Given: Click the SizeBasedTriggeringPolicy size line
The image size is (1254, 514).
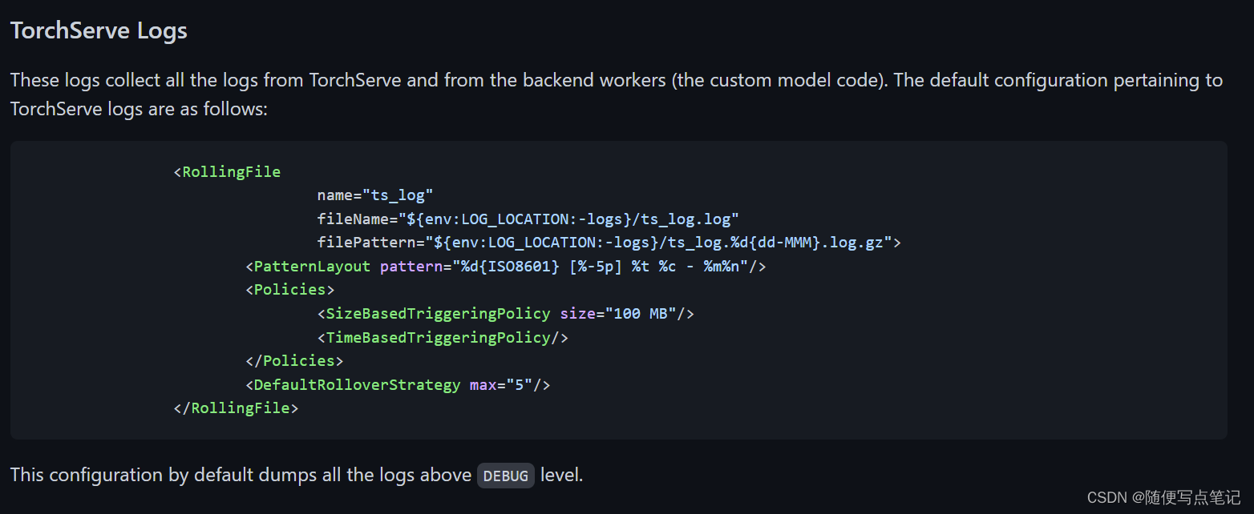Looking at the screenshot, I should (506, 313).
